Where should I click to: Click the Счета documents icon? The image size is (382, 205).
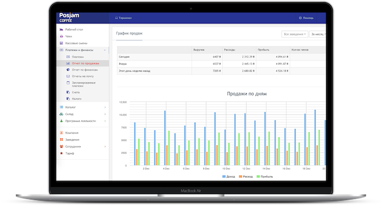(68, 92)
